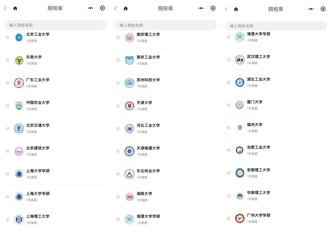Open the three-dot menu in the middle screen
Viewport: 331px width, 226px height.
(201, 8)
